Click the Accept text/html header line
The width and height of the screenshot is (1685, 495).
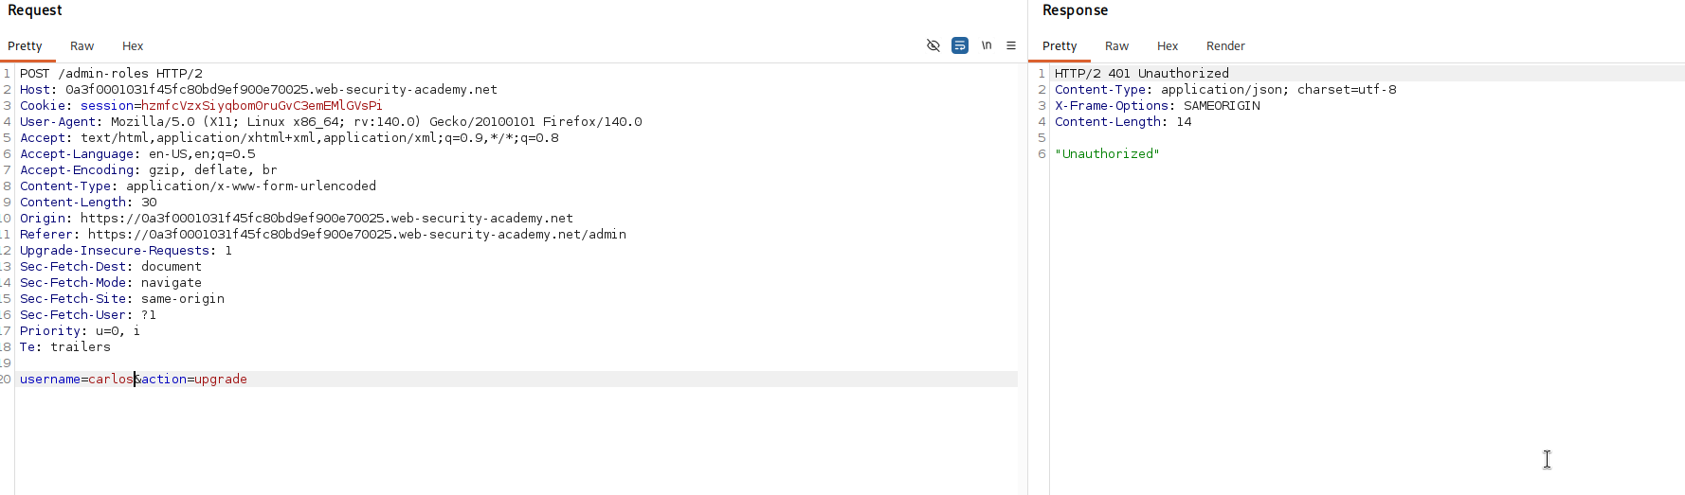(289, 137)
